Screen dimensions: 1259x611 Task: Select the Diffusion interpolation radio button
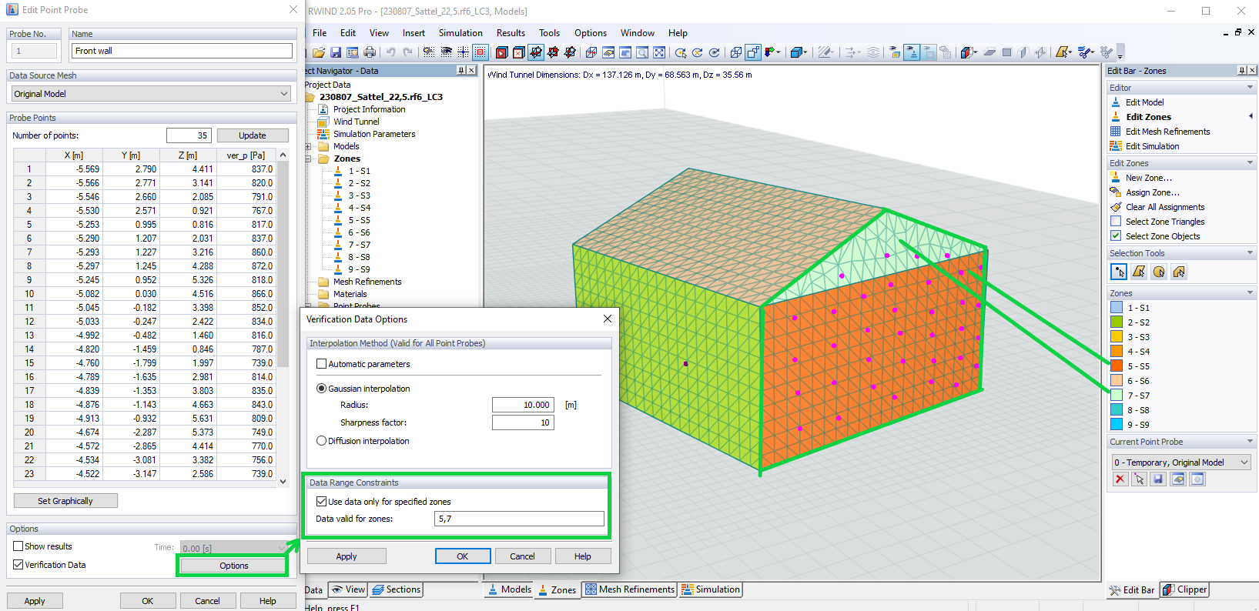pos(322,441)
